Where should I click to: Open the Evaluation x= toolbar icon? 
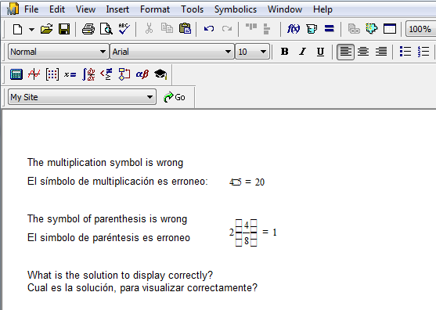click(70, 74)
